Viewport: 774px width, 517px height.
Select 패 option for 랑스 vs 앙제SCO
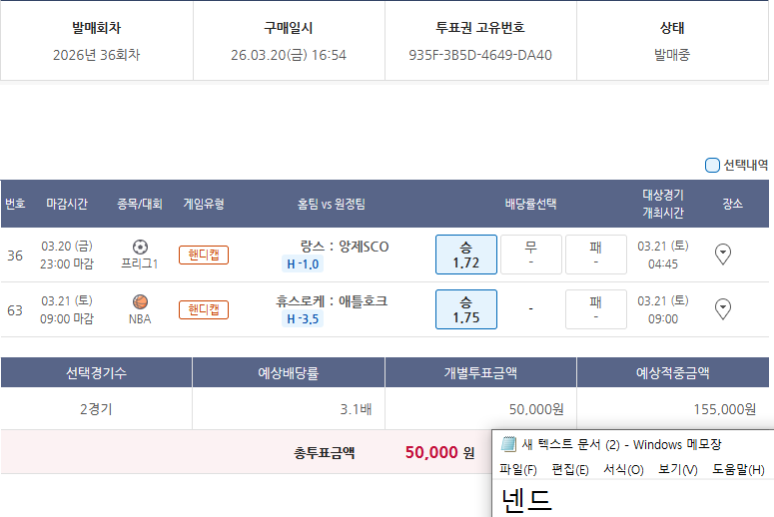[x=595, y=255]
